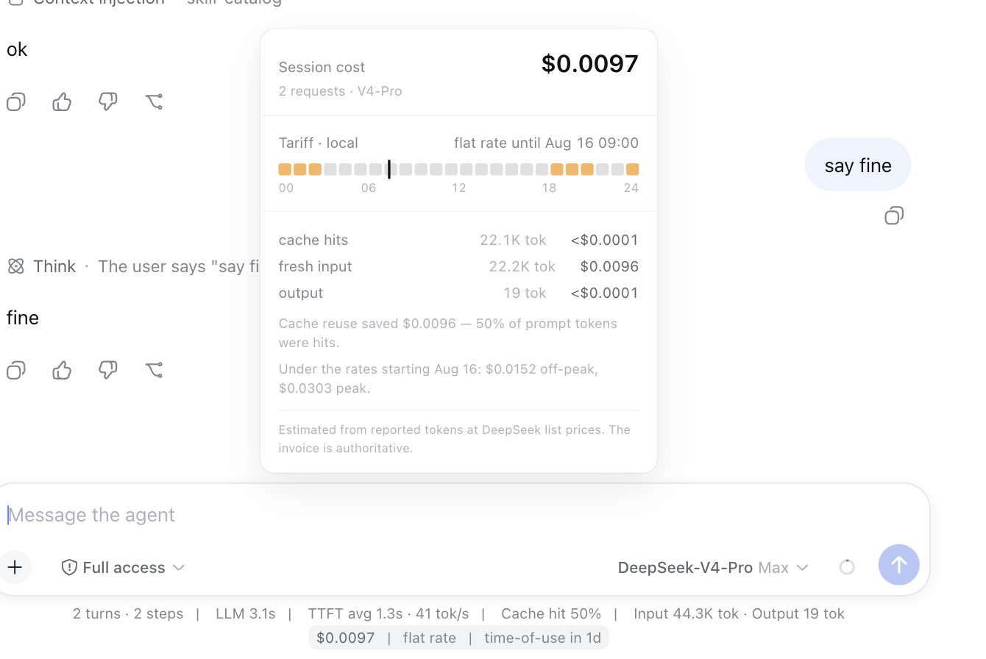Add attachment with the plus button

[15, 567]
